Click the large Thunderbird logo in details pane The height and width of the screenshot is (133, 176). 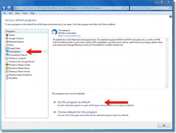tap(55, 32)
